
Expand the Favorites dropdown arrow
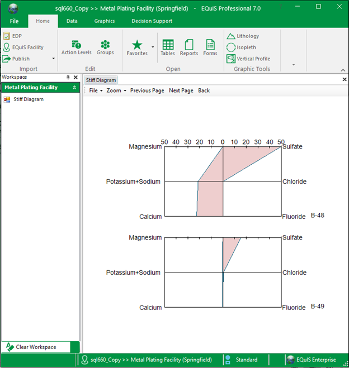tap(153, 47)
